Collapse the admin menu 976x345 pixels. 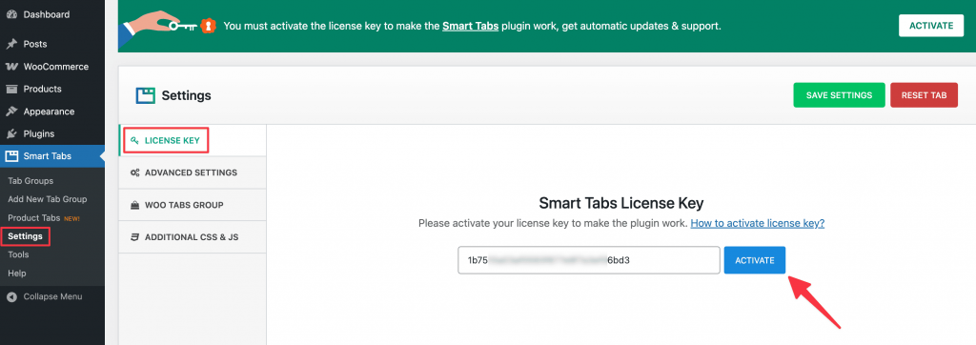click(52, 297)
